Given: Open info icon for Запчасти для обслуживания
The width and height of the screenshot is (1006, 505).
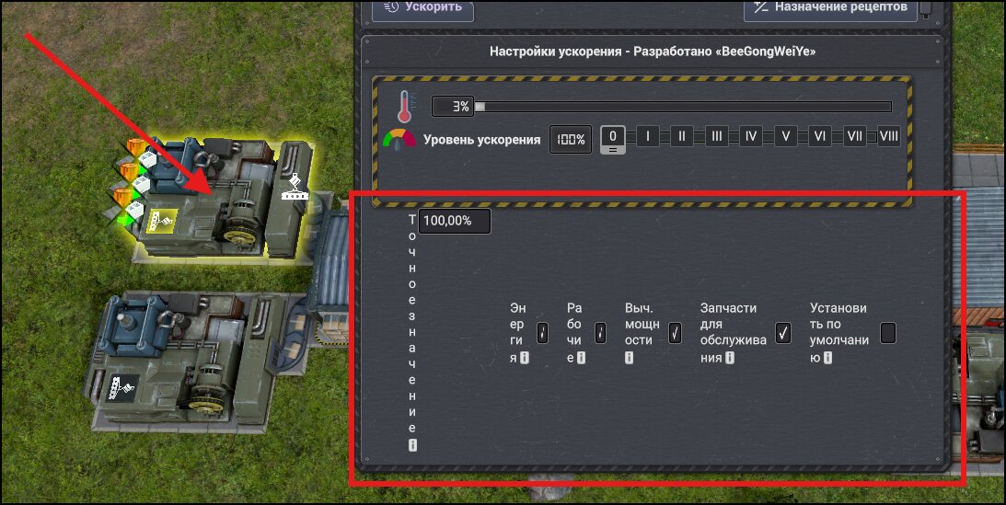Looking at the screenshot, I should [x=730, y=358].
